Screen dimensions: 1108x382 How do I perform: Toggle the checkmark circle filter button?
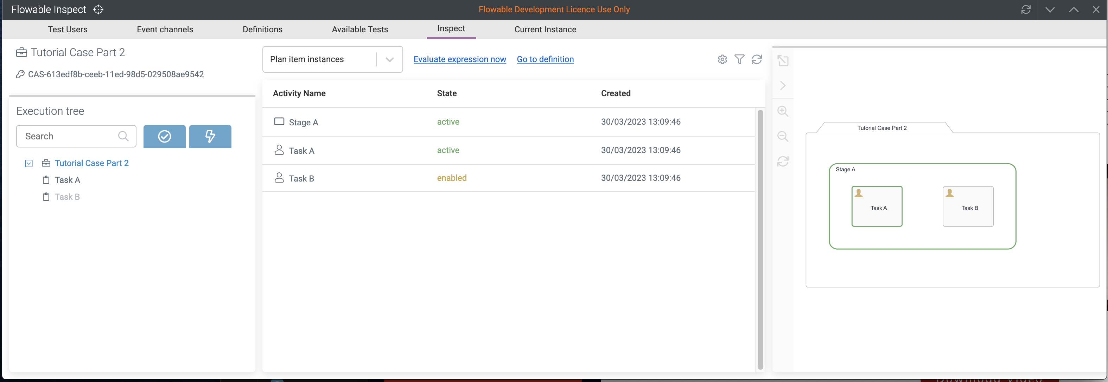(164, 137)
